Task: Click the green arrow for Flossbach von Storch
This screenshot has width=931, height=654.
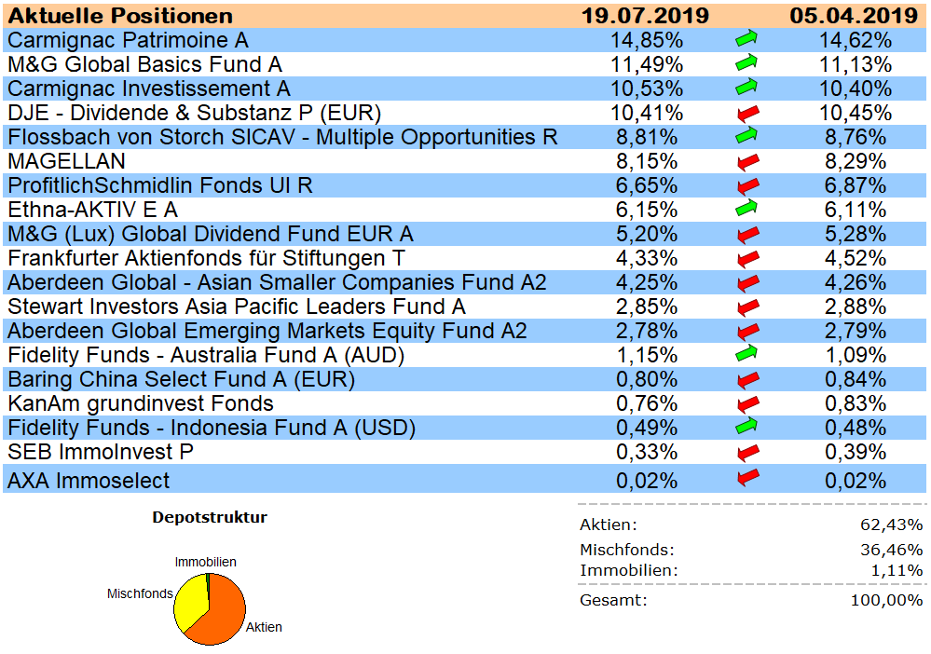Action: tap(746, 136)
